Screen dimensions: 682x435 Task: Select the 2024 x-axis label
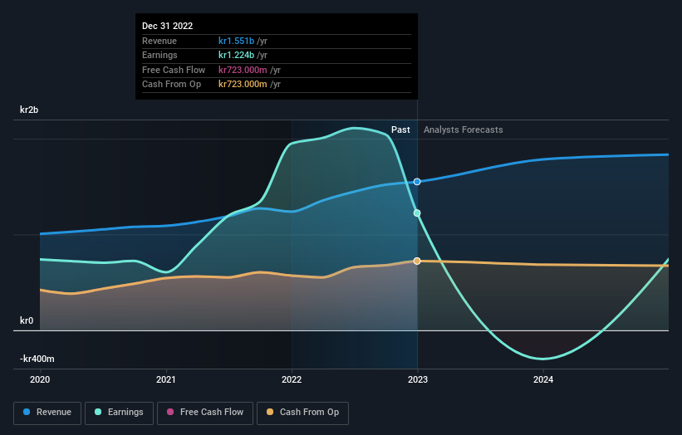543,379
